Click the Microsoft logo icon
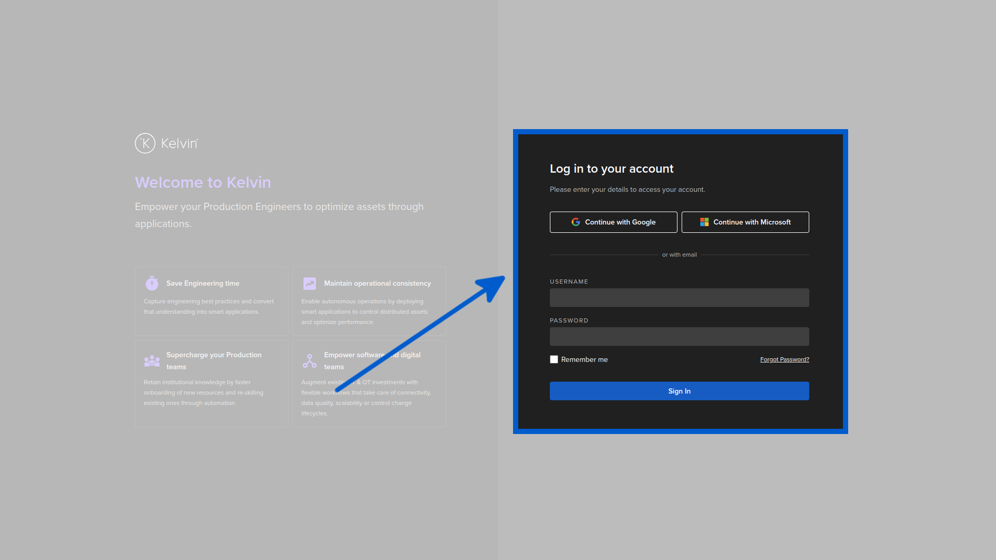The width and height of the screenshot is (996, 560). tap(704, 222)
